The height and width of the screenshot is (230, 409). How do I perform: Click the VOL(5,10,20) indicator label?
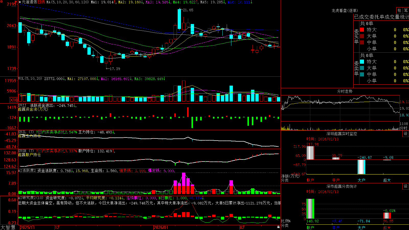pos(30,79)
